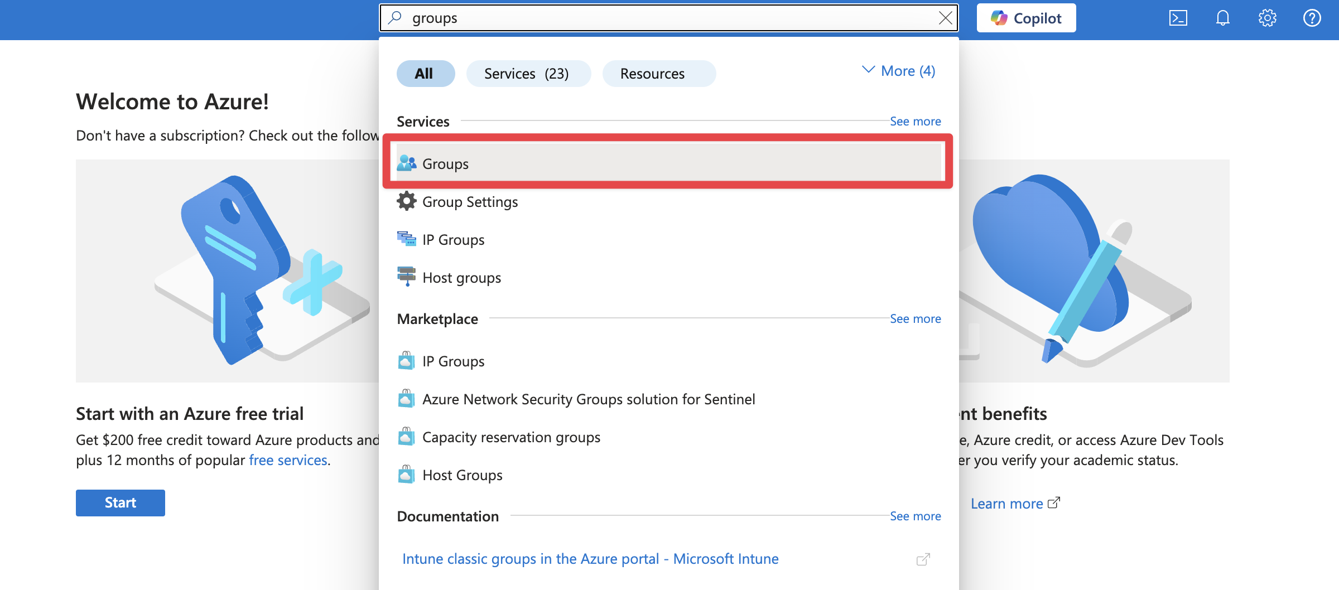Click the IP Groups marketplace bag icon
The width and height of the screenshot is (1339, 590).
[x=406, y=360]
